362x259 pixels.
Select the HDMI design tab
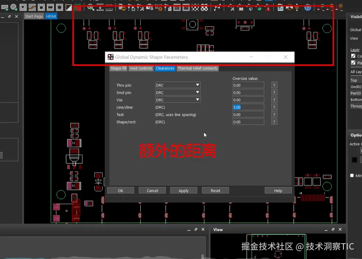(51, 16)
